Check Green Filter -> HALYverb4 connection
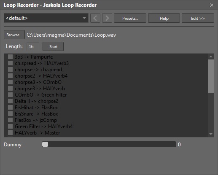The height and width of the screenshot is (175, 218). [x=10, y=127]
